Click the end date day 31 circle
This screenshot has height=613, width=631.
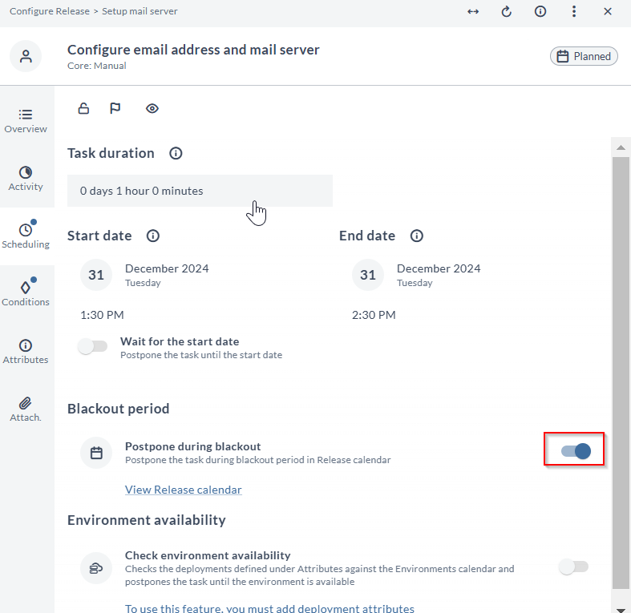pos(368,275)
